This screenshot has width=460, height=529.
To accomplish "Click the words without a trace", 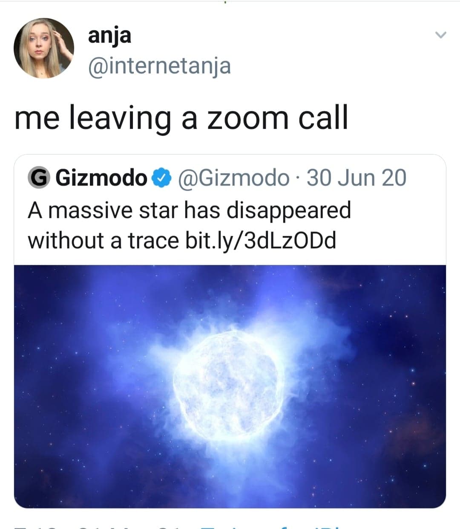I will click(x=103, y=241).
